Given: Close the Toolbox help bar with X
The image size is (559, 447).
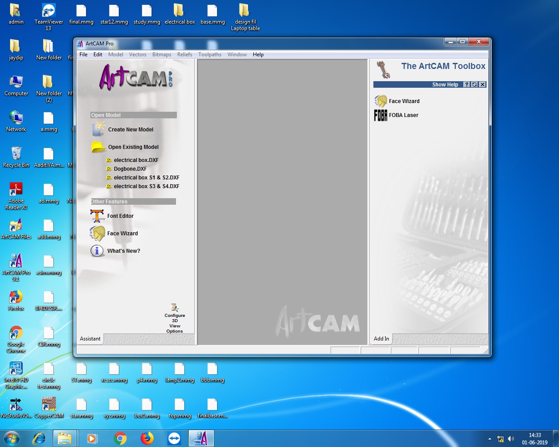Looking at the screenshot, I should 483,85.
